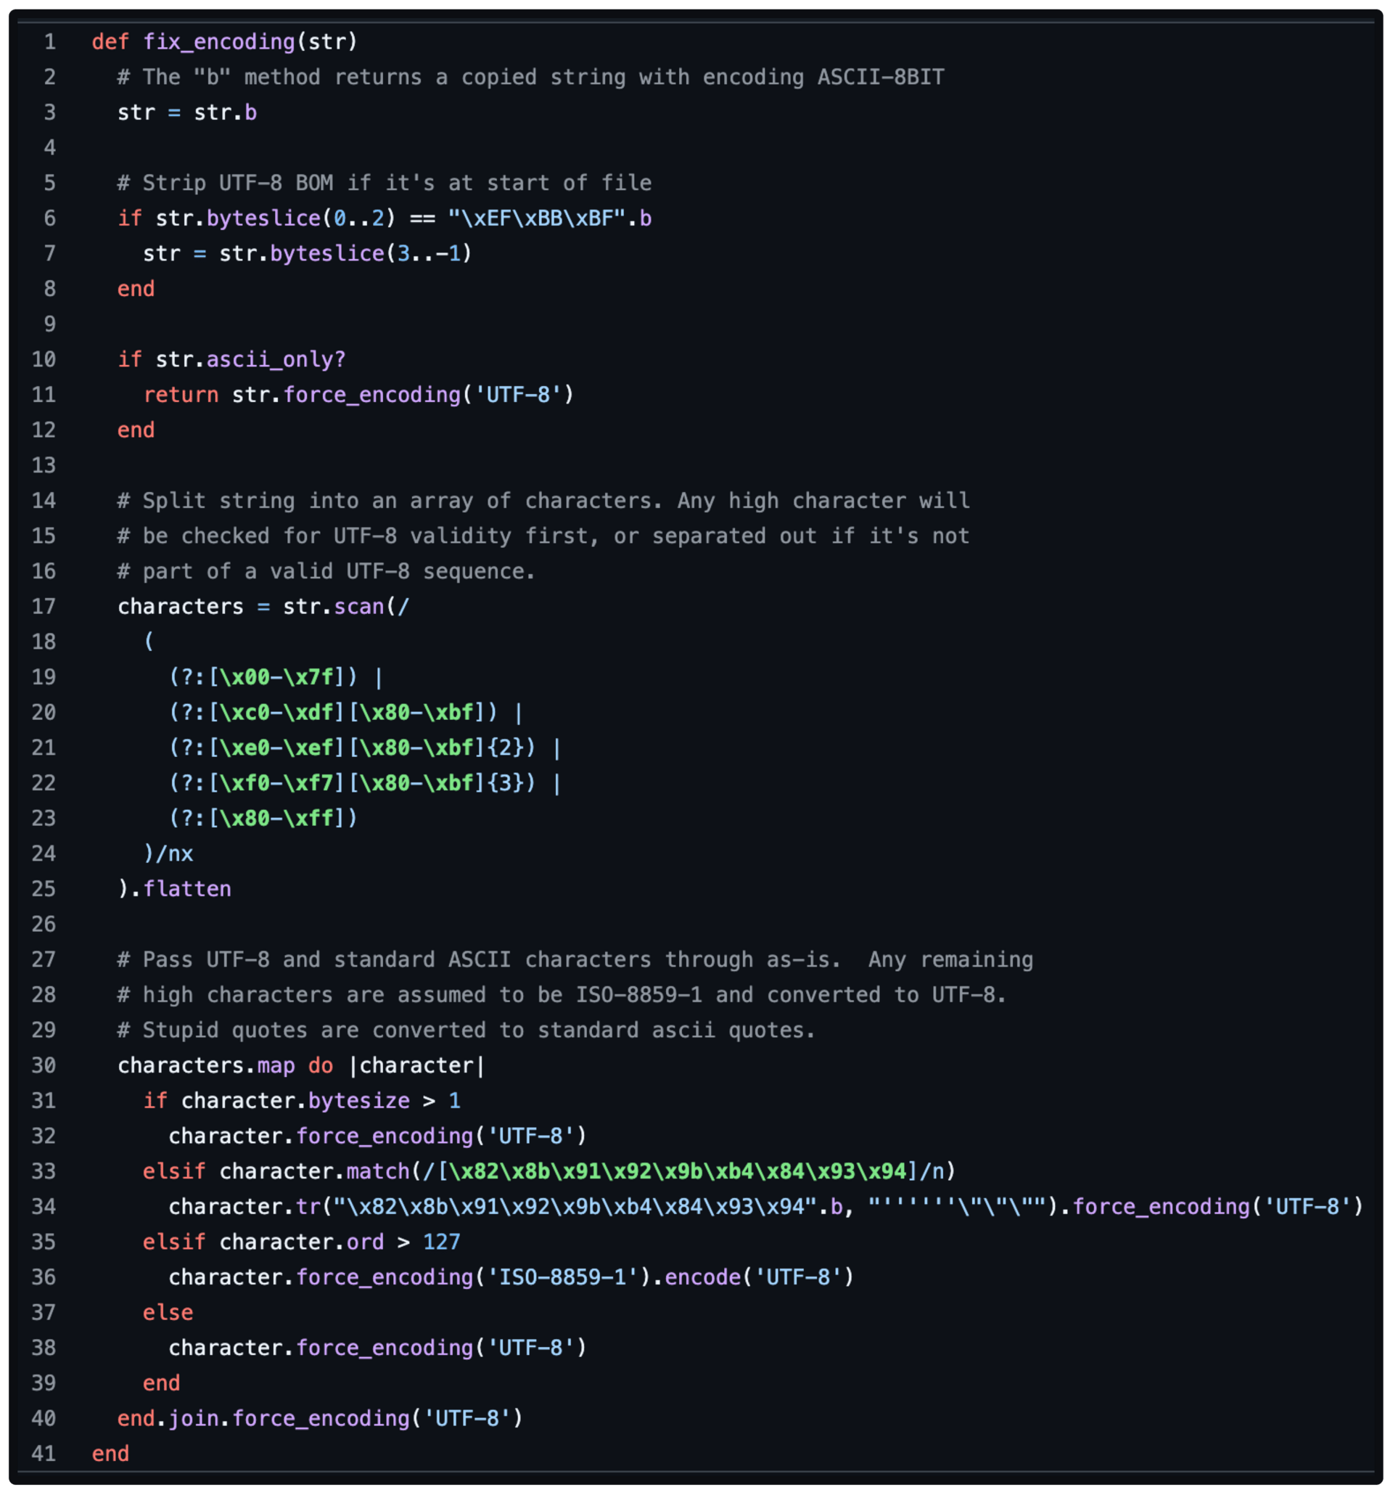
Task: Click the encode method on line 36
Action: coord(703,1278)
